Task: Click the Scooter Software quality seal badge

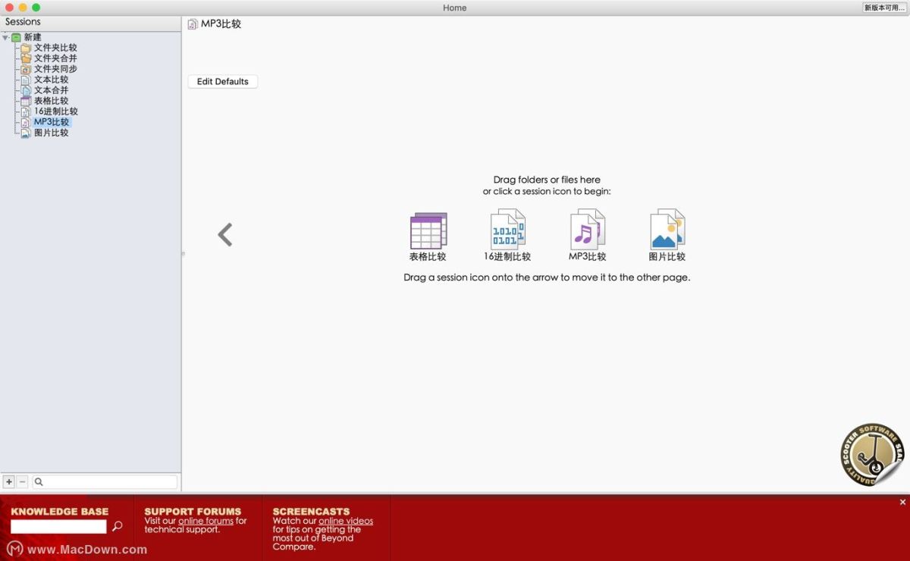Action: pos(871,453)
